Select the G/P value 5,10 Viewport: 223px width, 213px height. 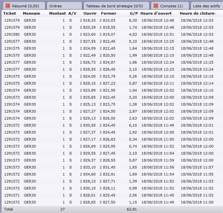(x=133, y=41)
